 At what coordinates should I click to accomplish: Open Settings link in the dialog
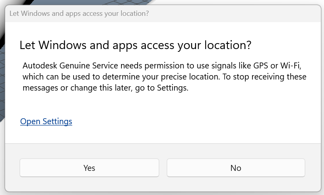click(x=46, y=121)
